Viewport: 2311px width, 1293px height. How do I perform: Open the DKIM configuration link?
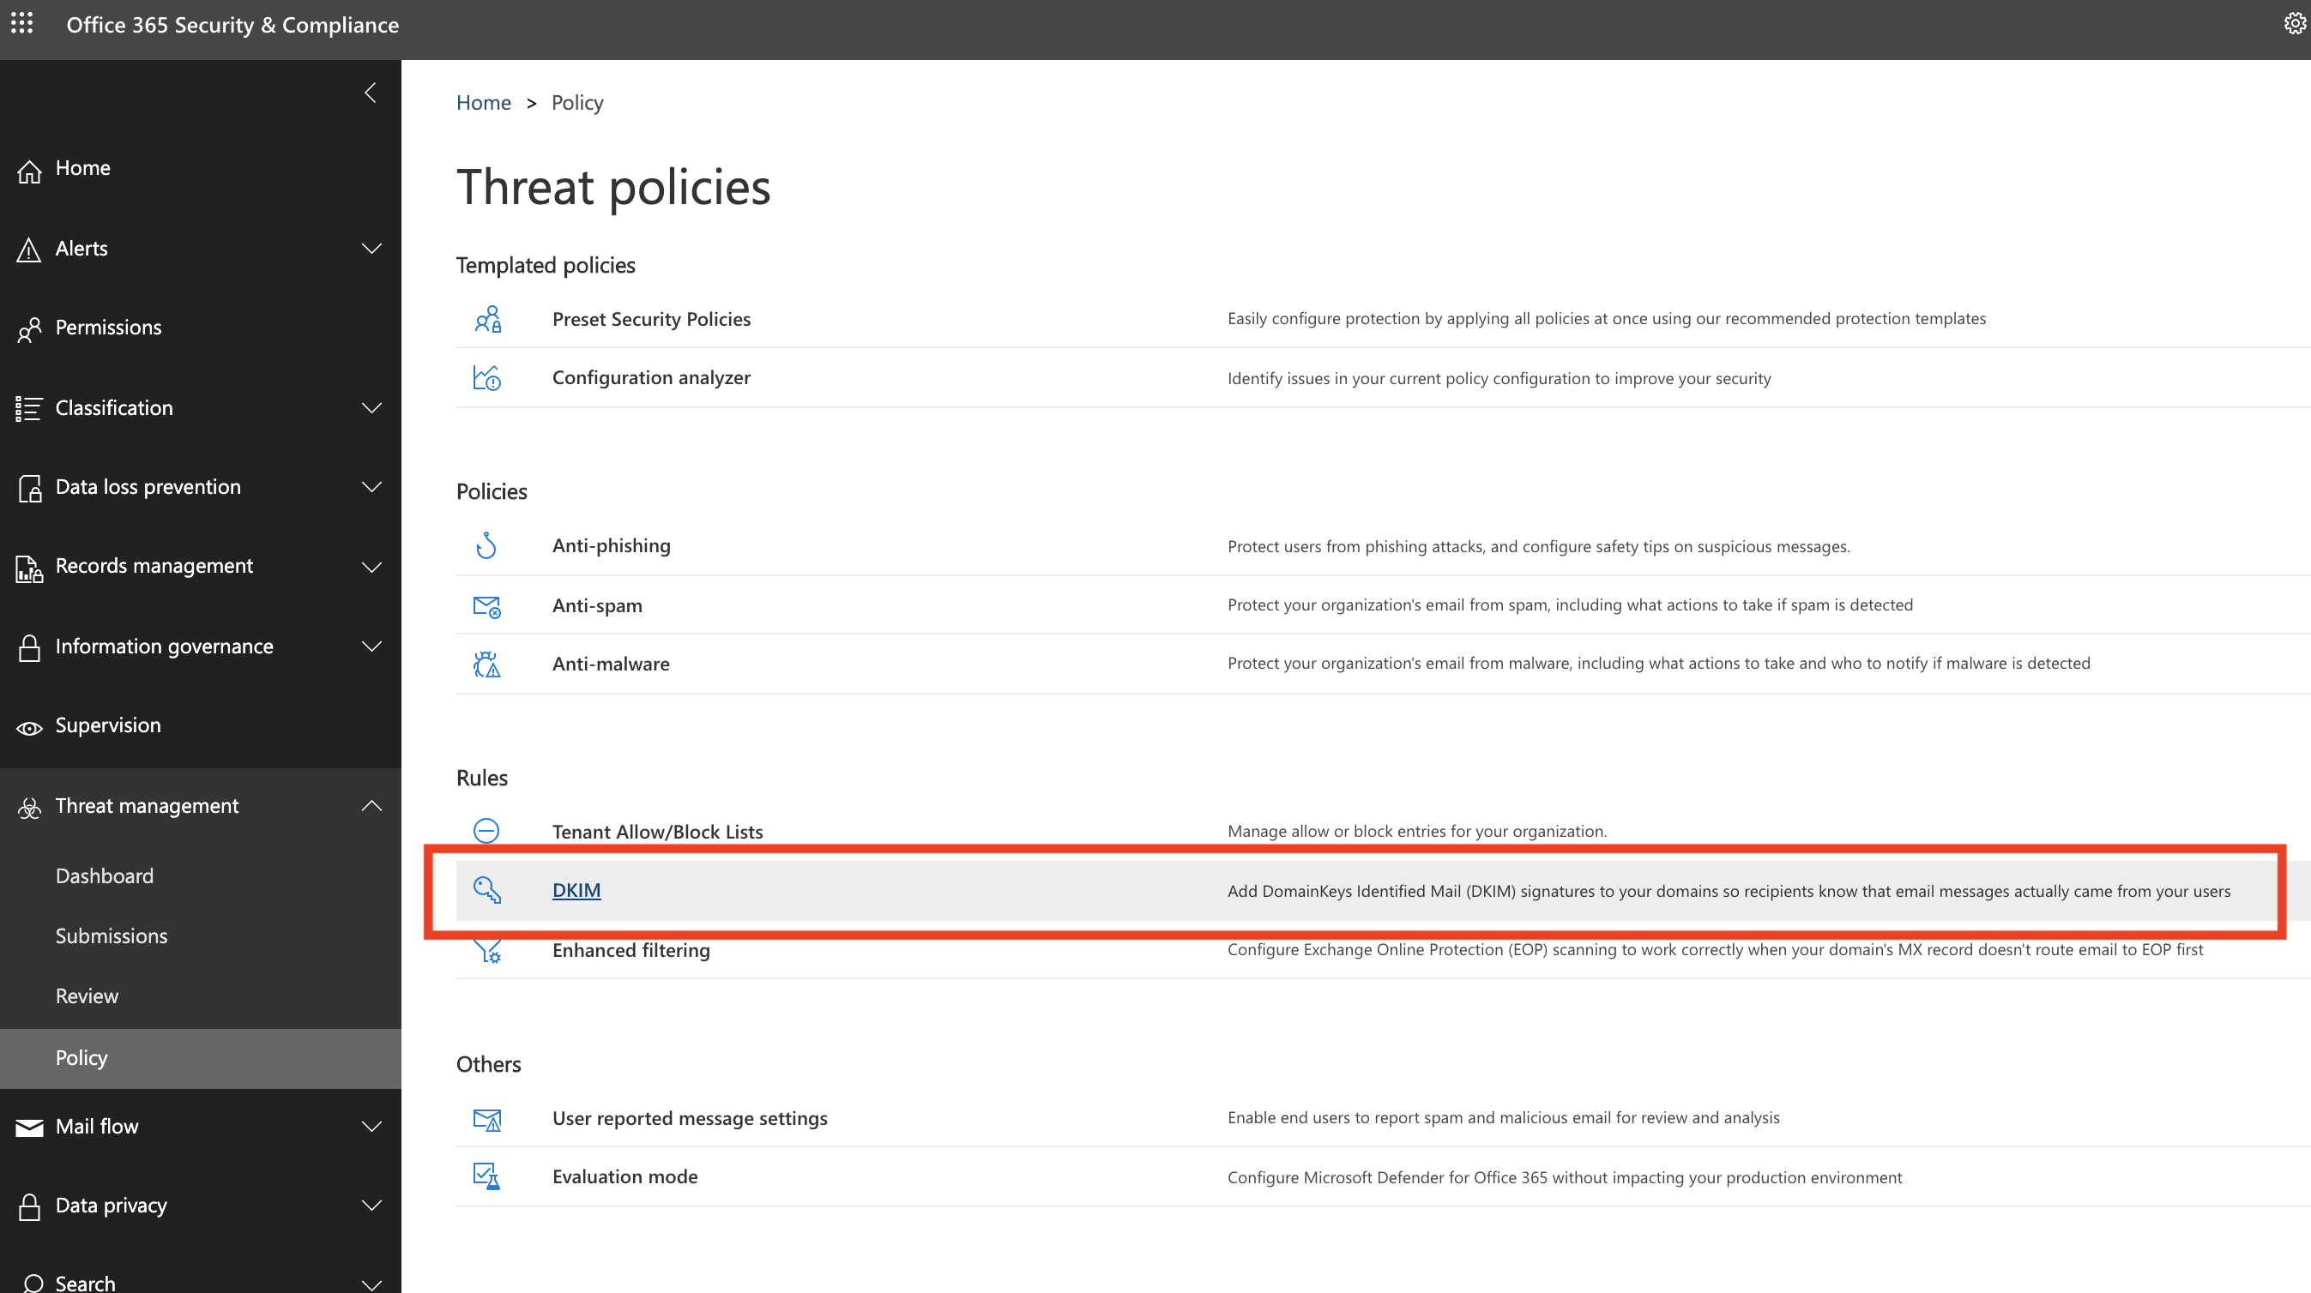point(576,890)
